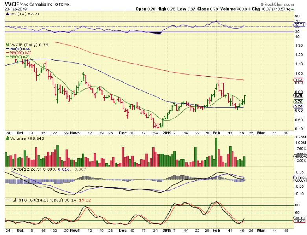Click the High 0.76 value in the header
Screen dimensions: 307x235
click(x=166, y=9)
